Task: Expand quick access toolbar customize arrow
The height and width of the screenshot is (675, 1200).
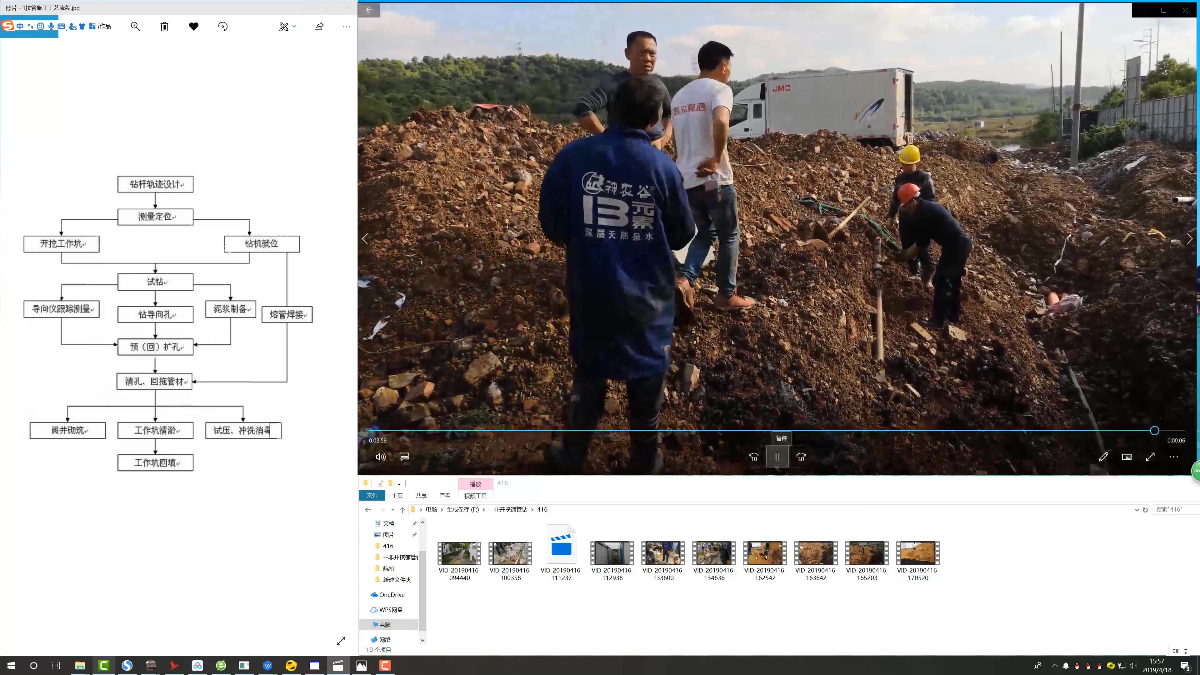Action: pyautogui.click(x=399, y=484)
